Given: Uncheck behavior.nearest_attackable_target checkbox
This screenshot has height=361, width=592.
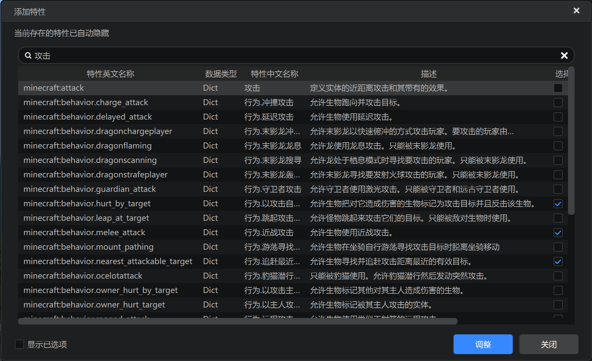Looking at the screenshot, I should click(558, 261).
